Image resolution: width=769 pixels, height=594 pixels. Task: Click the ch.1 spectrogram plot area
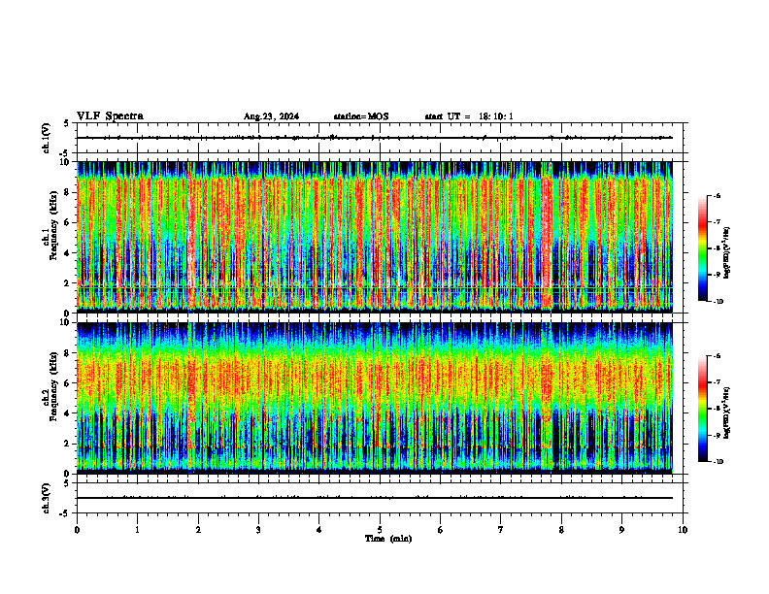point(375,237)
